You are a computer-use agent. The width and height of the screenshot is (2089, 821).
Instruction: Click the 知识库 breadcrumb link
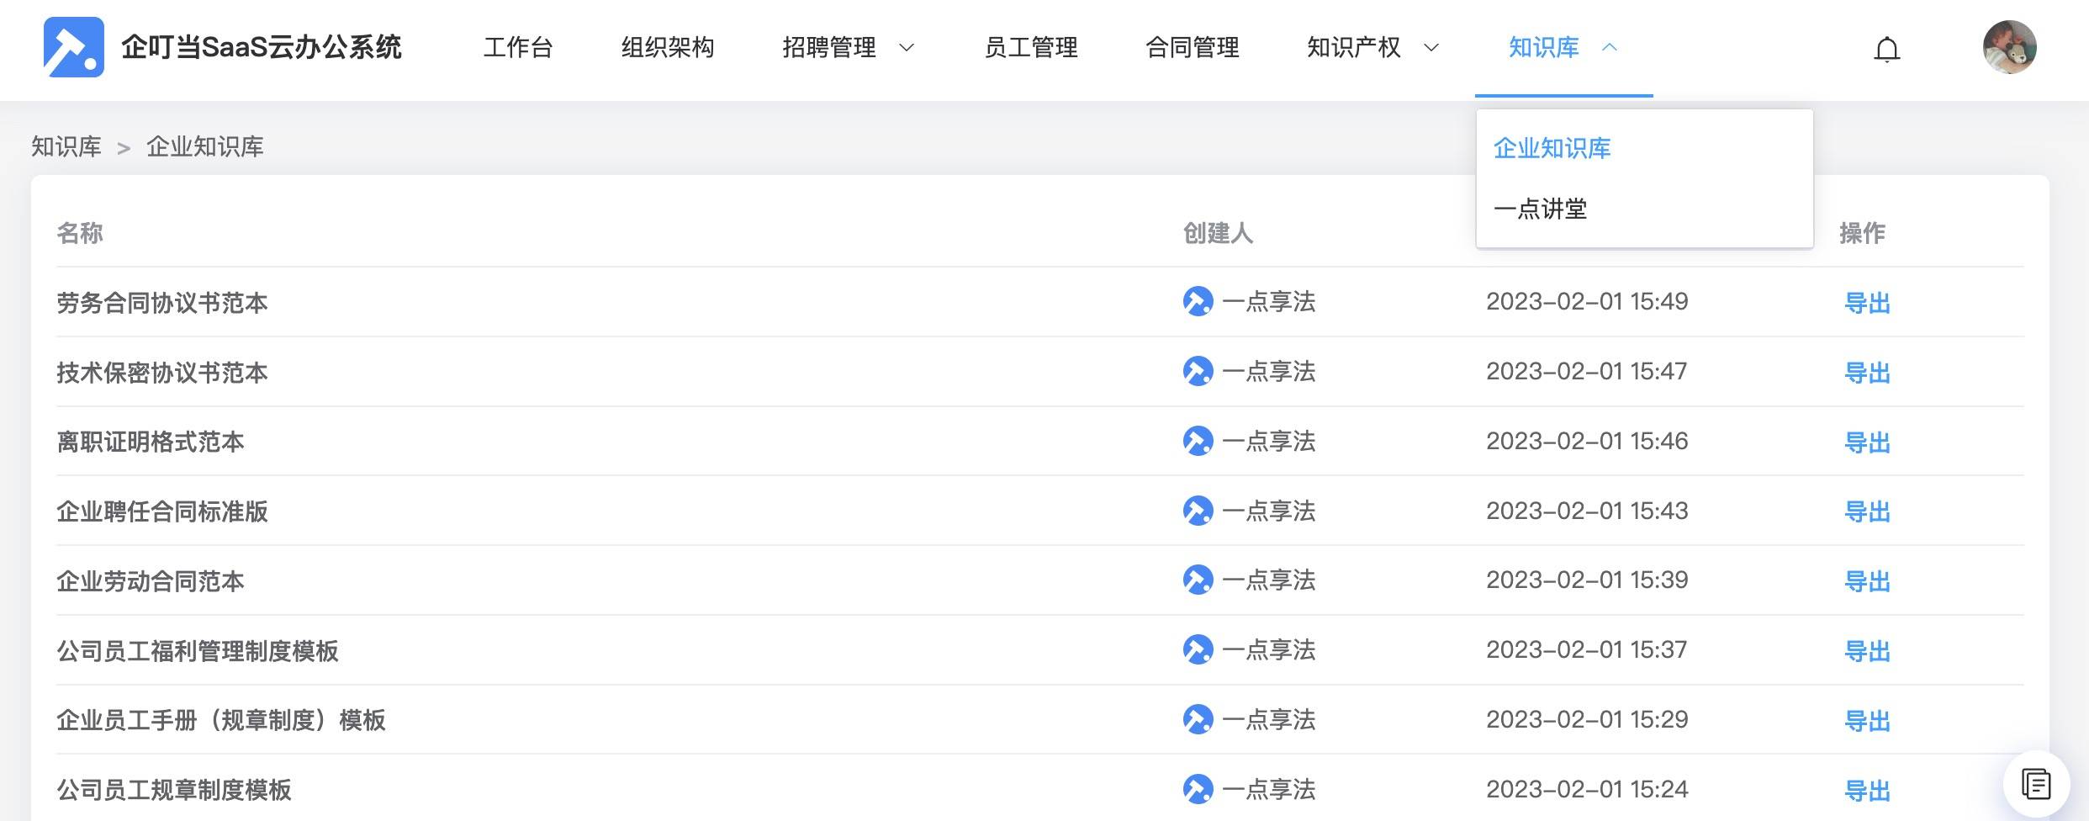pyautogui.click(x=66, y=146)
